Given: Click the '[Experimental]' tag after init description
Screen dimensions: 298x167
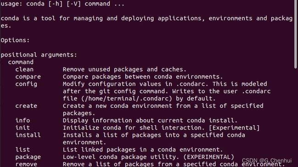Looking at the screenshot, I should (x=234, y=128).
